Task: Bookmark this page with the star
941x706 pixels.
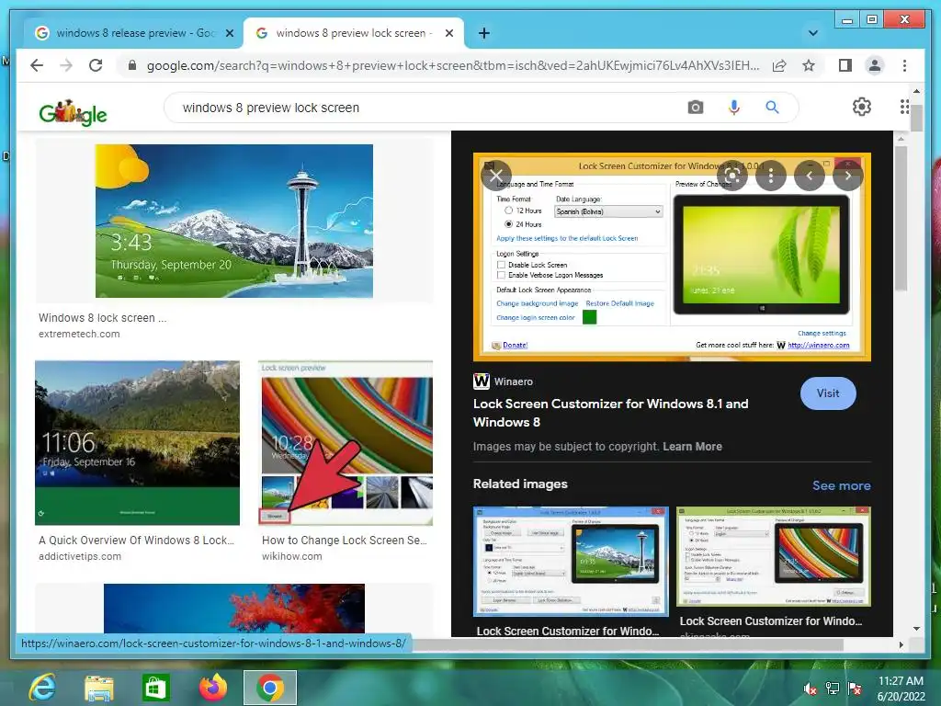Action: (x=809, y=65)
